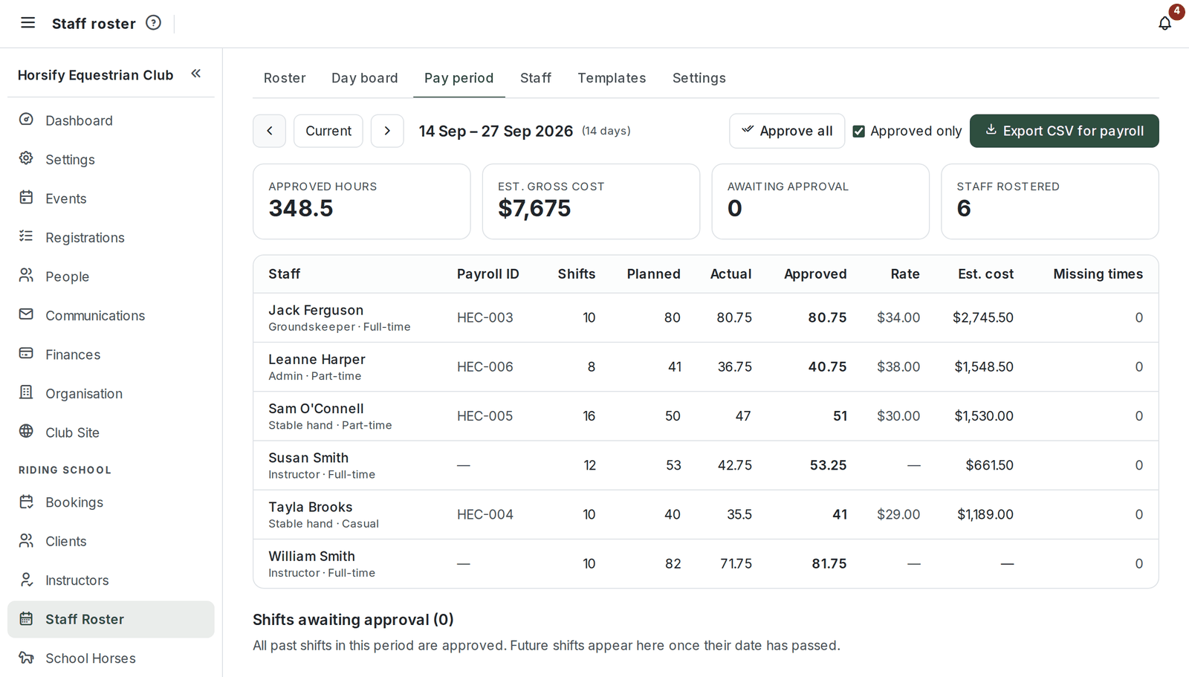This screenshot has height=677, width=1189.
Task: Click the Organisation building icon
Action: 26,392
